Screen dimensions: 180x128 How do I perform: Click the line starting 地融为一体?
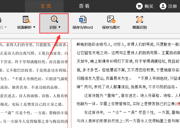click(128, 104)
